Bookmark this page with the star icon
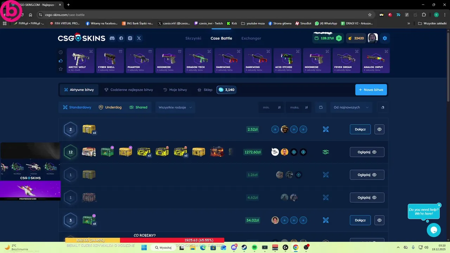 (x=370, y=15)
